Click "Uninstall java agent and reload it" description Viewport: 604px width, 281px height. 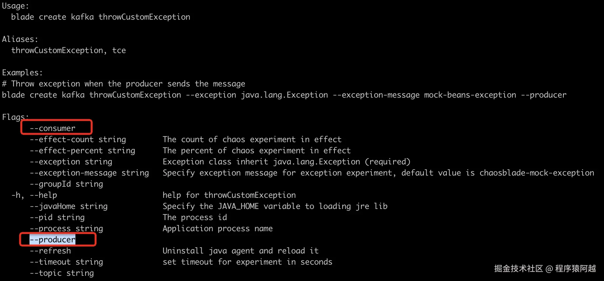point(240,251)
